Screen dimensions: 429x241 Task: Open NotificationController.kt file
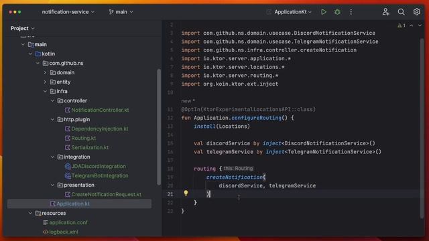coord(100,110)
